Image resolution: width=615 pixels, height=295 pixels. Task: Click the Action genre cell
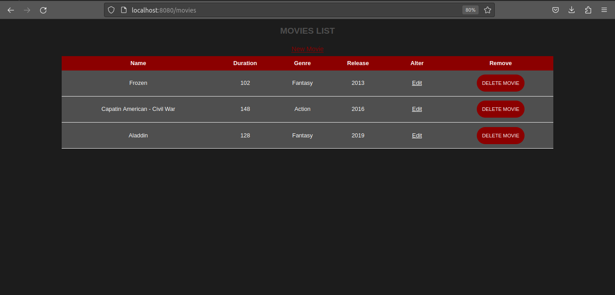click(303, 109)
